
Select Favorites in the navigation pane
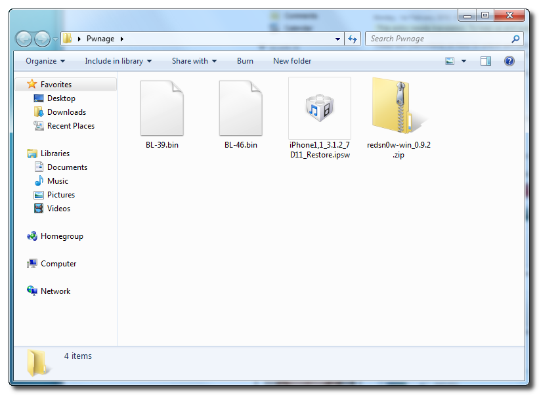(x=66, y=85)
